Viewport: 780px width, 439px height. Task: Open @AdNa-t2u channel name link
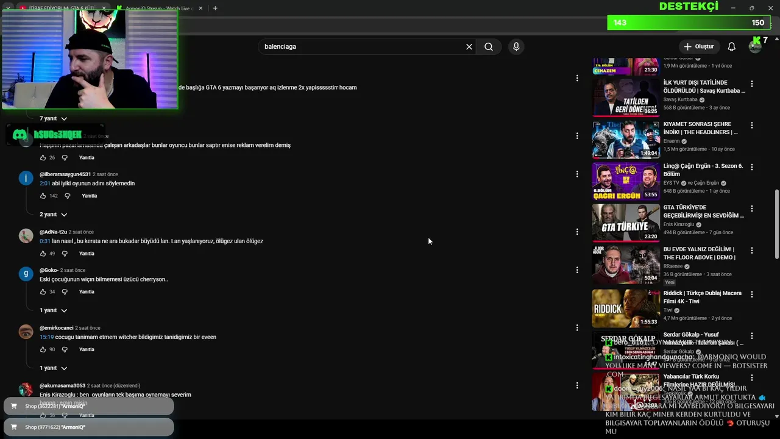click(53, 232)
